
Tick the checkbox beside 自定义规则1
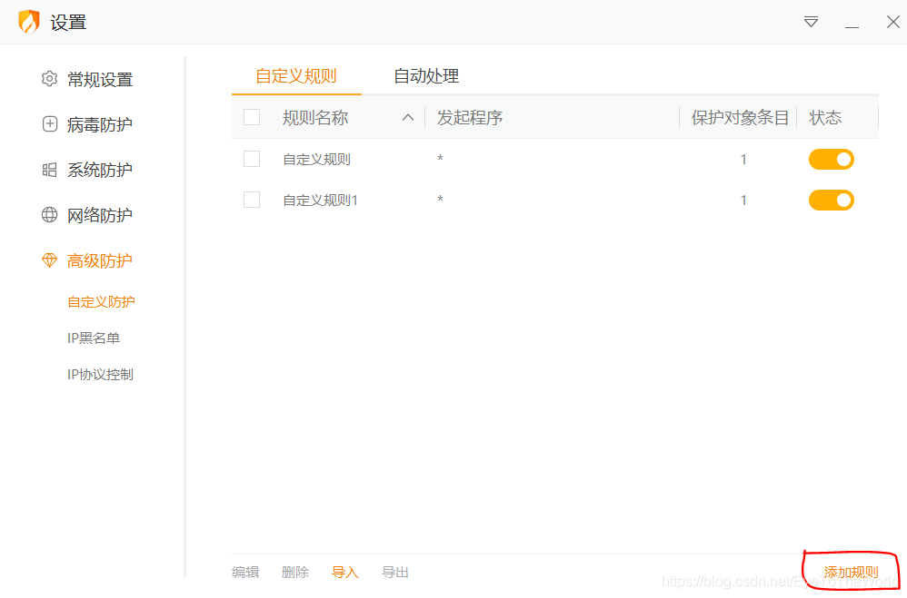pyautogui.click(x=252, y=200)
